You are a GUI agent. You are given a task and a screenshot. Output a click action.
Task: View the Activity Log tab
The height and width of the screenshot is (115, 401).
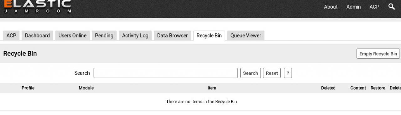click(135, 36)
